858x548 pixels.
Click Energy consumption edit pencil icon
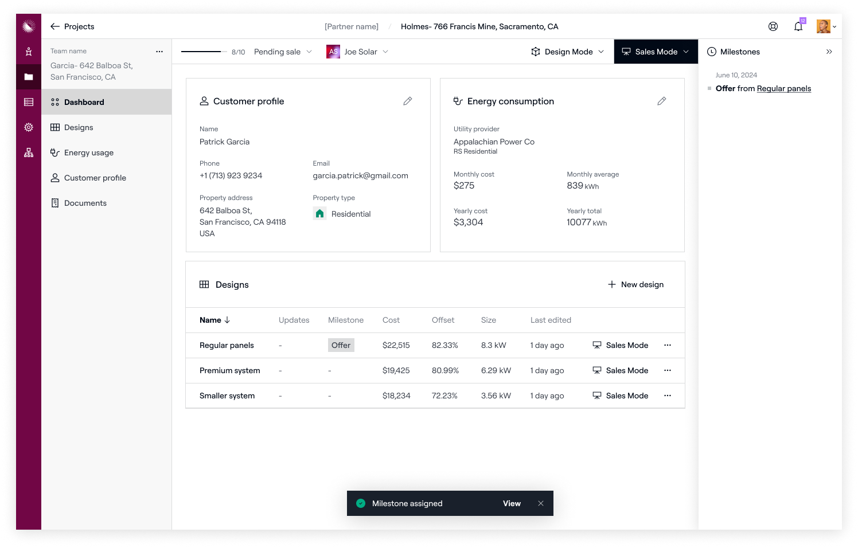pos(661,101)
